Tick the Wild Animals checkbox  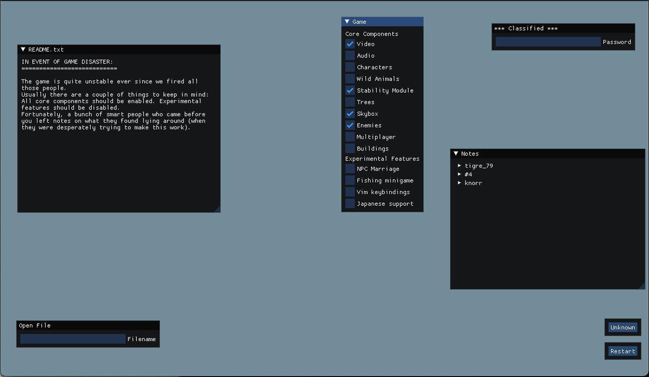(350, 79)
